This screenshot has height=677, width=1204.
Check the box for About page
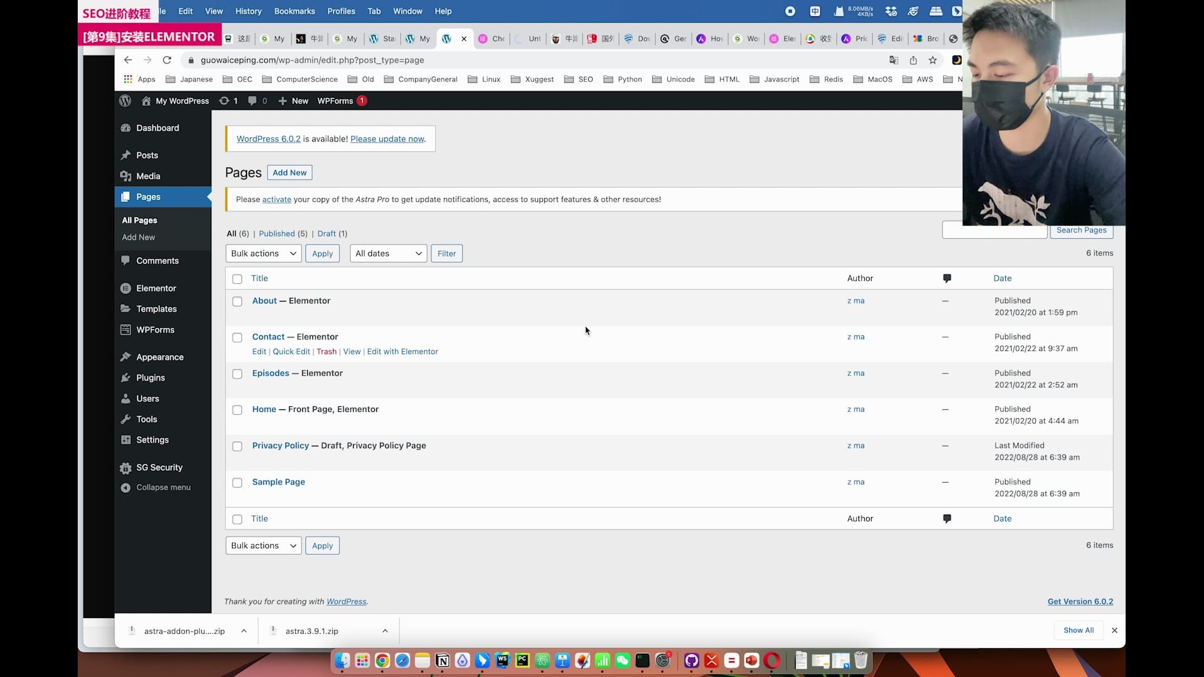pos(237,302)
